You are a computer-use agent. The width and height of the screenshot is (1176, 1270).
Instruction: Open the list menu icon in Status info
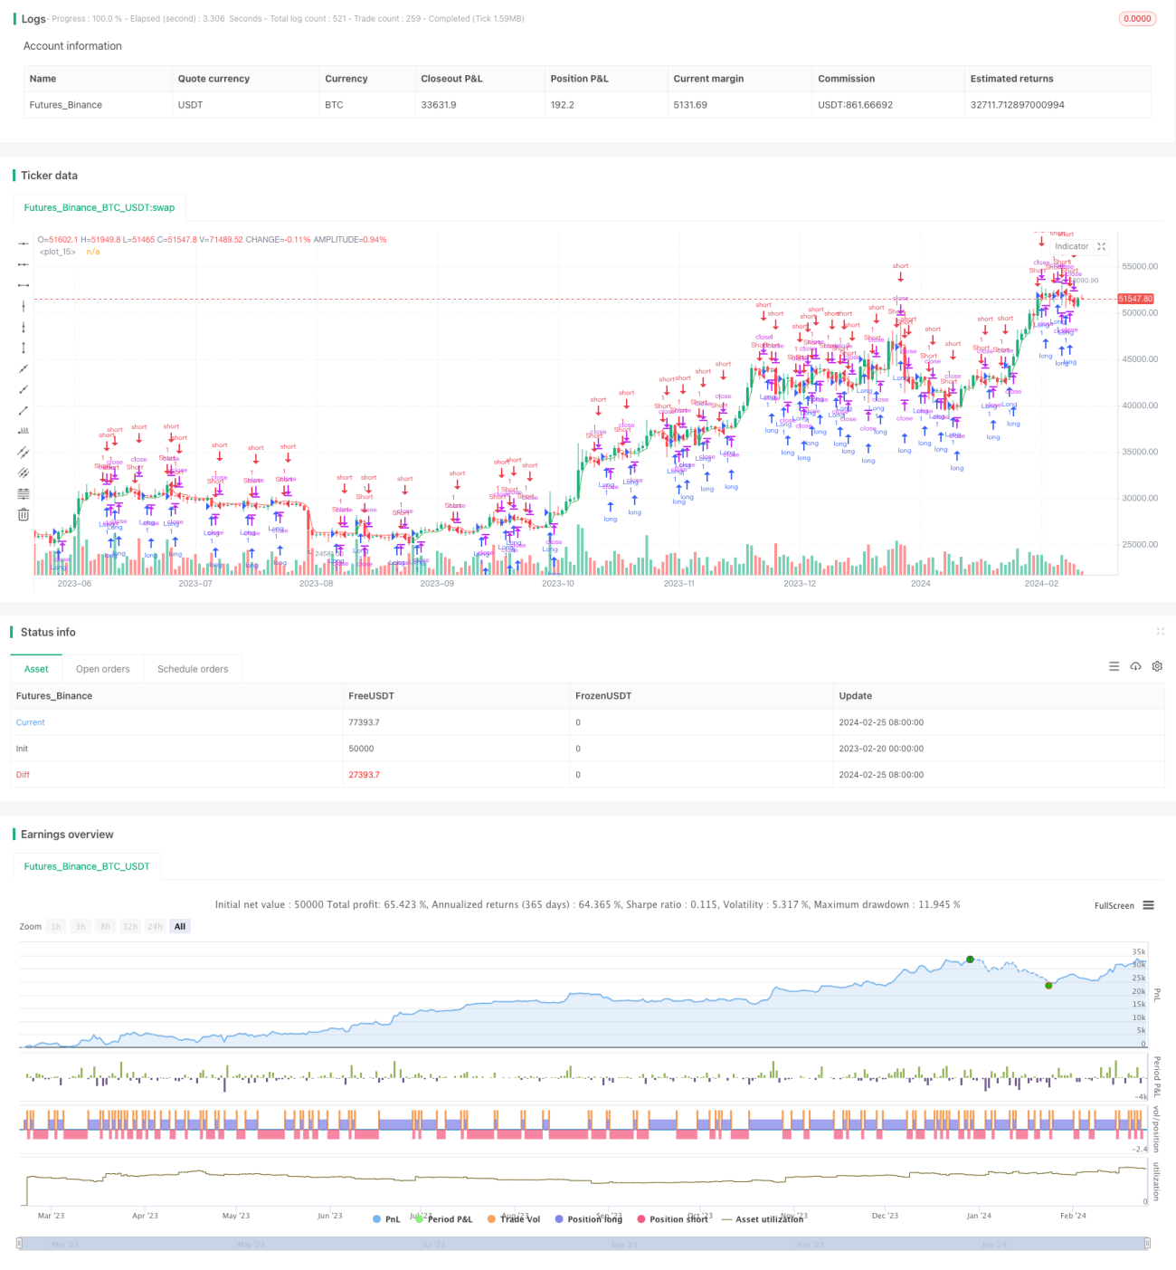pos(1114,666)
